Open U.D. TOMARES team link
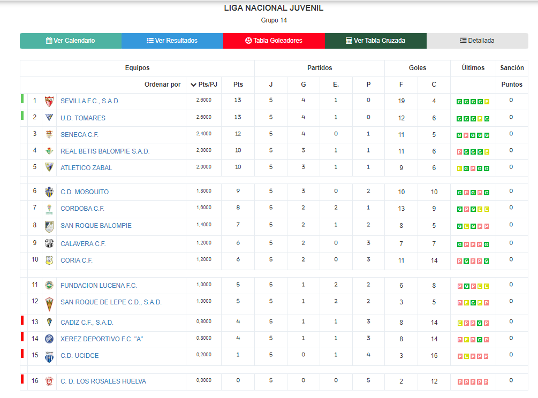 (83, 118)
